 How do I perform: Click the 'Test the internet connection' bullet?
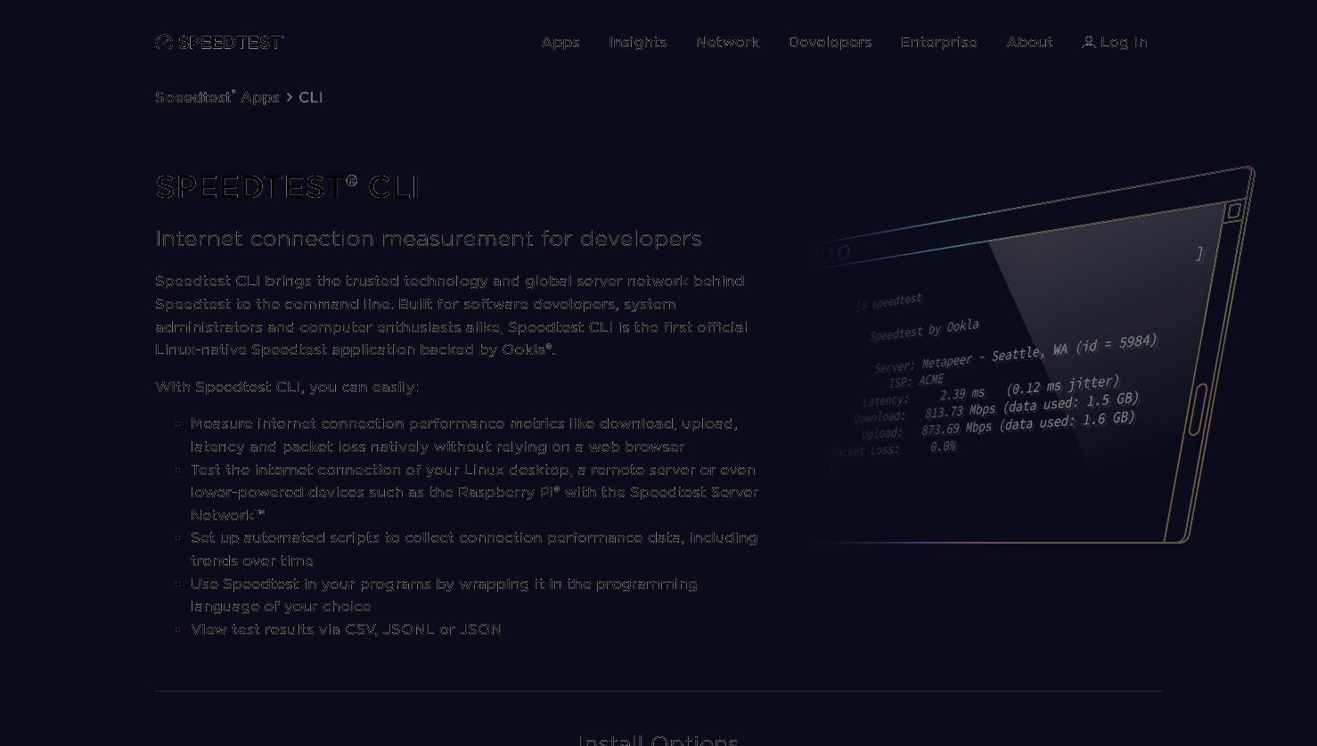(475, 492)
